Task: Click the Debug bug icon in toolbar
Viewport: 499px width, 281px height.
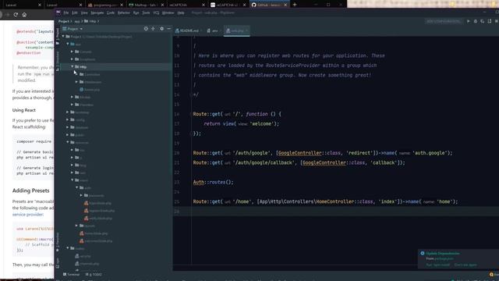Action: click(x=476, y=21)
